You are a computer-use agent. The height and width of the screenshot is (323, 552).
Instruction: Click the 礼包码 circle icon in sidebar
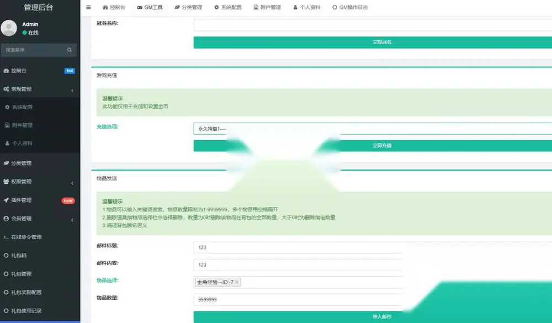pos(6,256)
